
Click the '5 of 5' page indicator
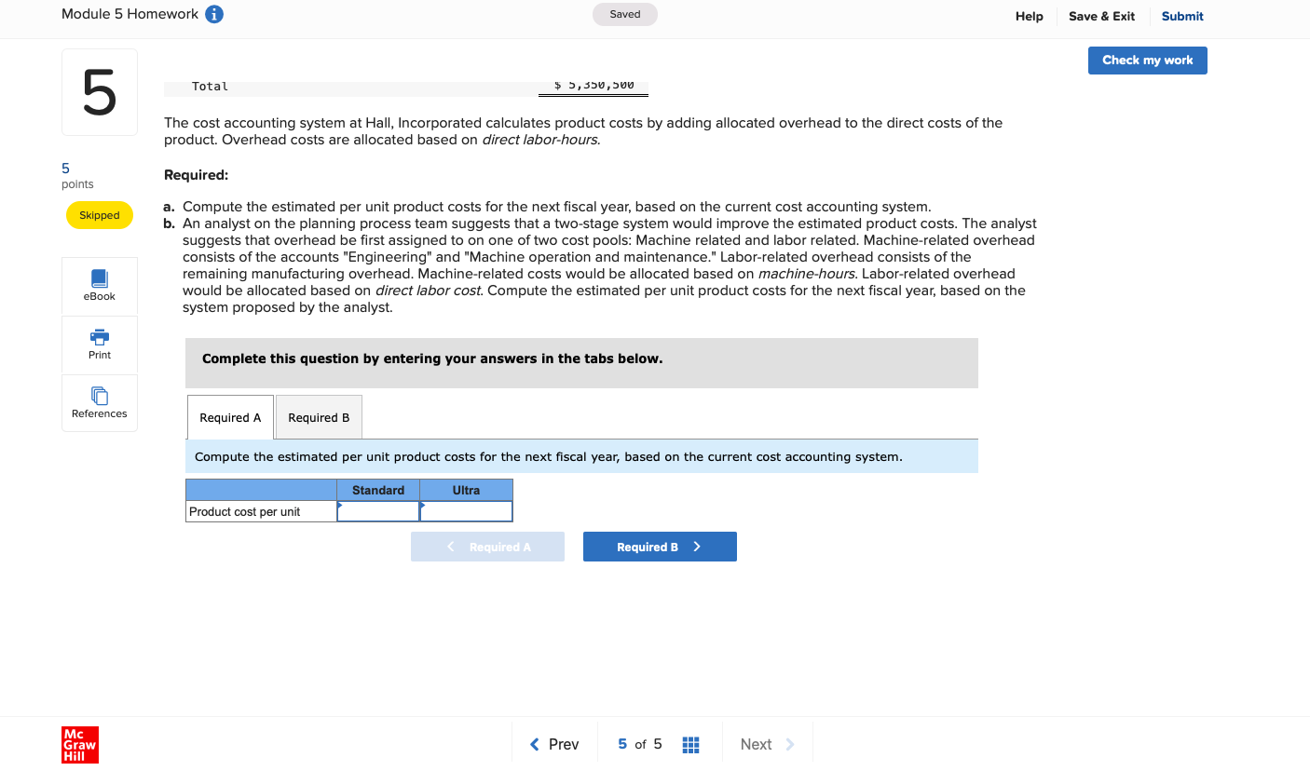640,744
